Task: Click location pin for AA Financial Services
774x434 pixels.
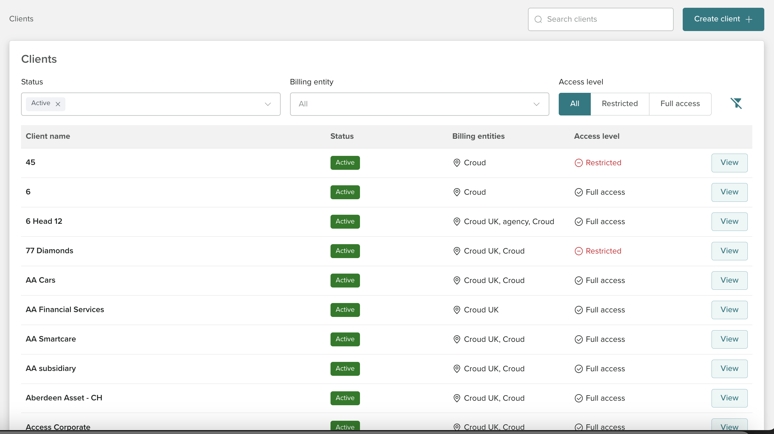Action: [x=456, y=310]
